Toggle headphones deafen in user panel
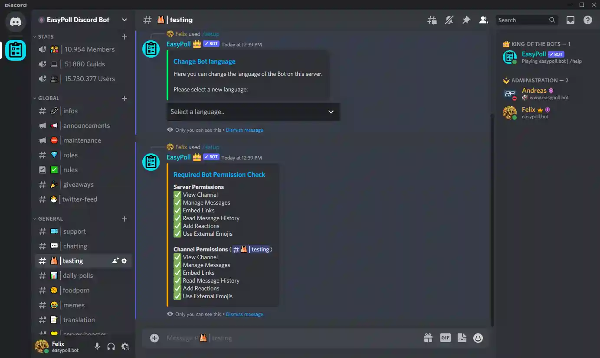The width and height of the screenshot is (600, 358). click(111, 346)
